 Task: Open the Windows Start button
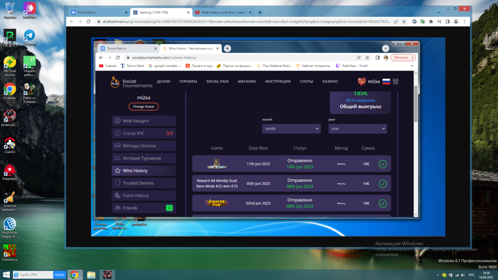[x=6, y=275]
